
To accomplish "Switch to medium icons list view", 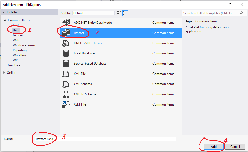I will 125,13.
